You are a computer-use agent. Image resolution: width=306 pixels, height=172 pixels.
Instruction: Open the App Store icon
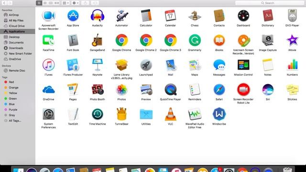point(73,16)
